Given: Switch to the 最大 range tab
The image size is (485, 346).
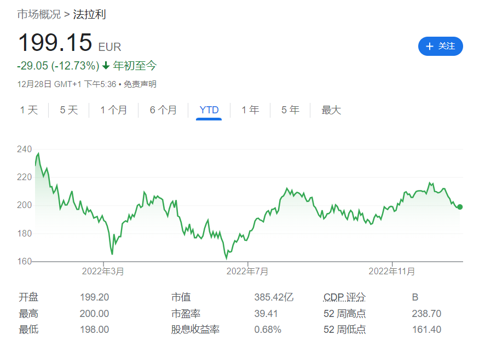Looking at the screenshot, I should pyautogui.click(x=331, y=110).
